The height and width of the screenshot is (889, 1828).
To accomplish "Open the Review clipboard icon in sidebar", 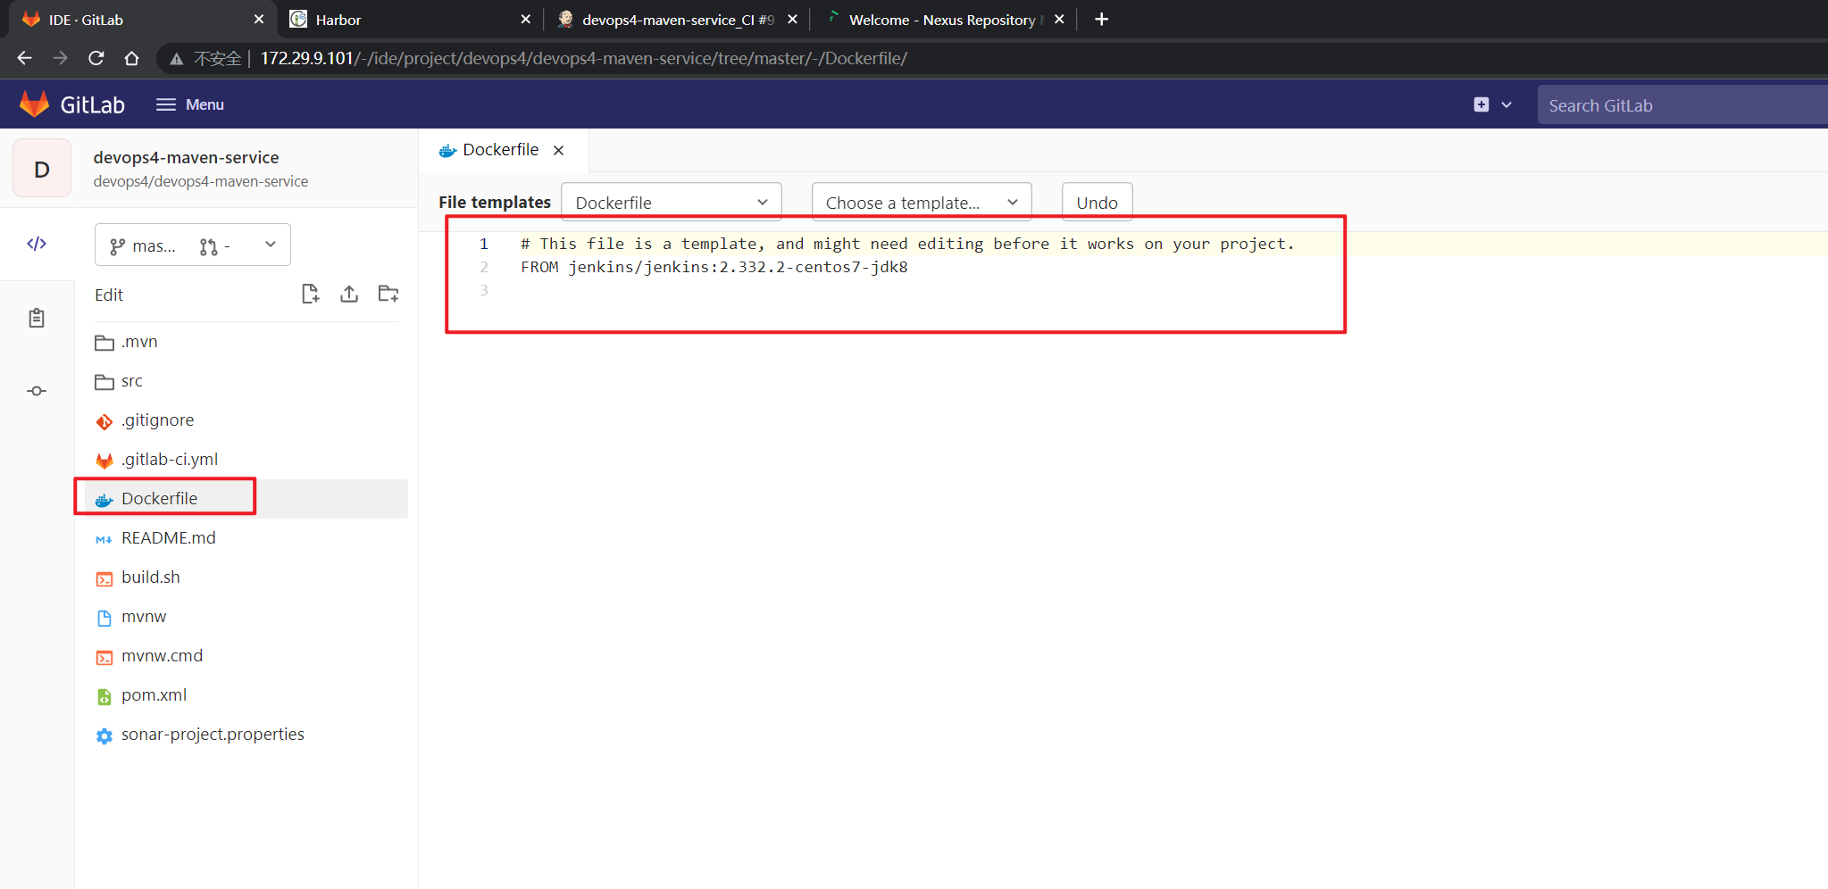I will [x=37, y=318].
